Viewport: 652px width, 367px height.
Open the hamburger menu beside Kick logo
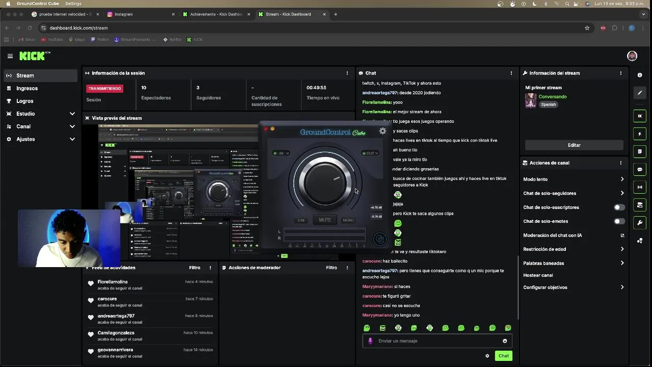pos(10,56)
